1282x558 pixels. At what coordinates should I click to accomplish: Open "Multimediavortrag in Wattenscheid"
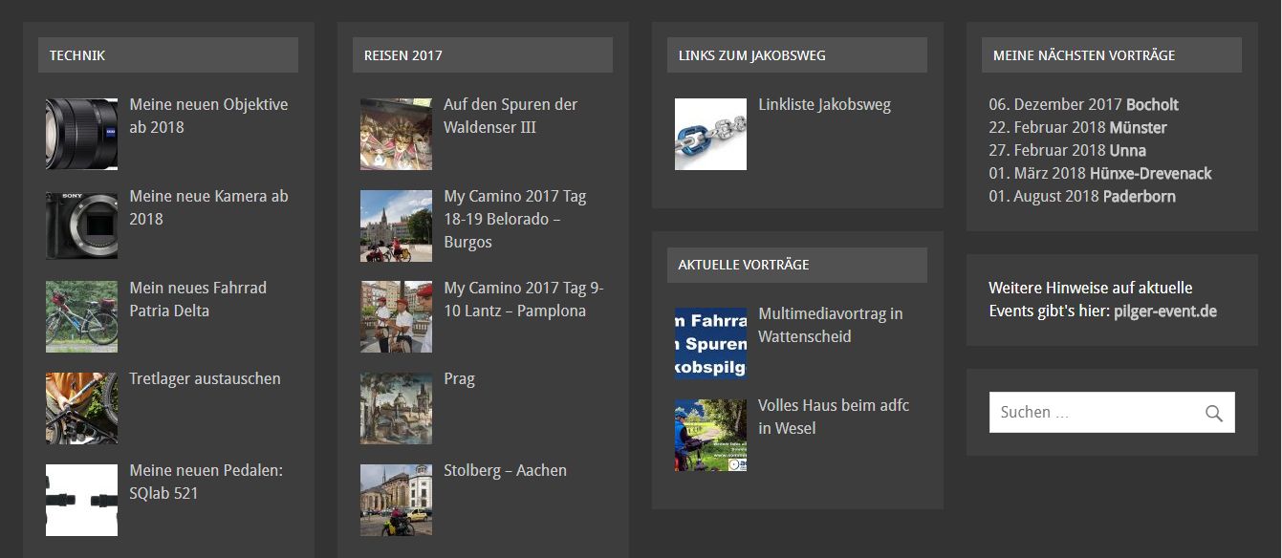click(x=830, y=324)
